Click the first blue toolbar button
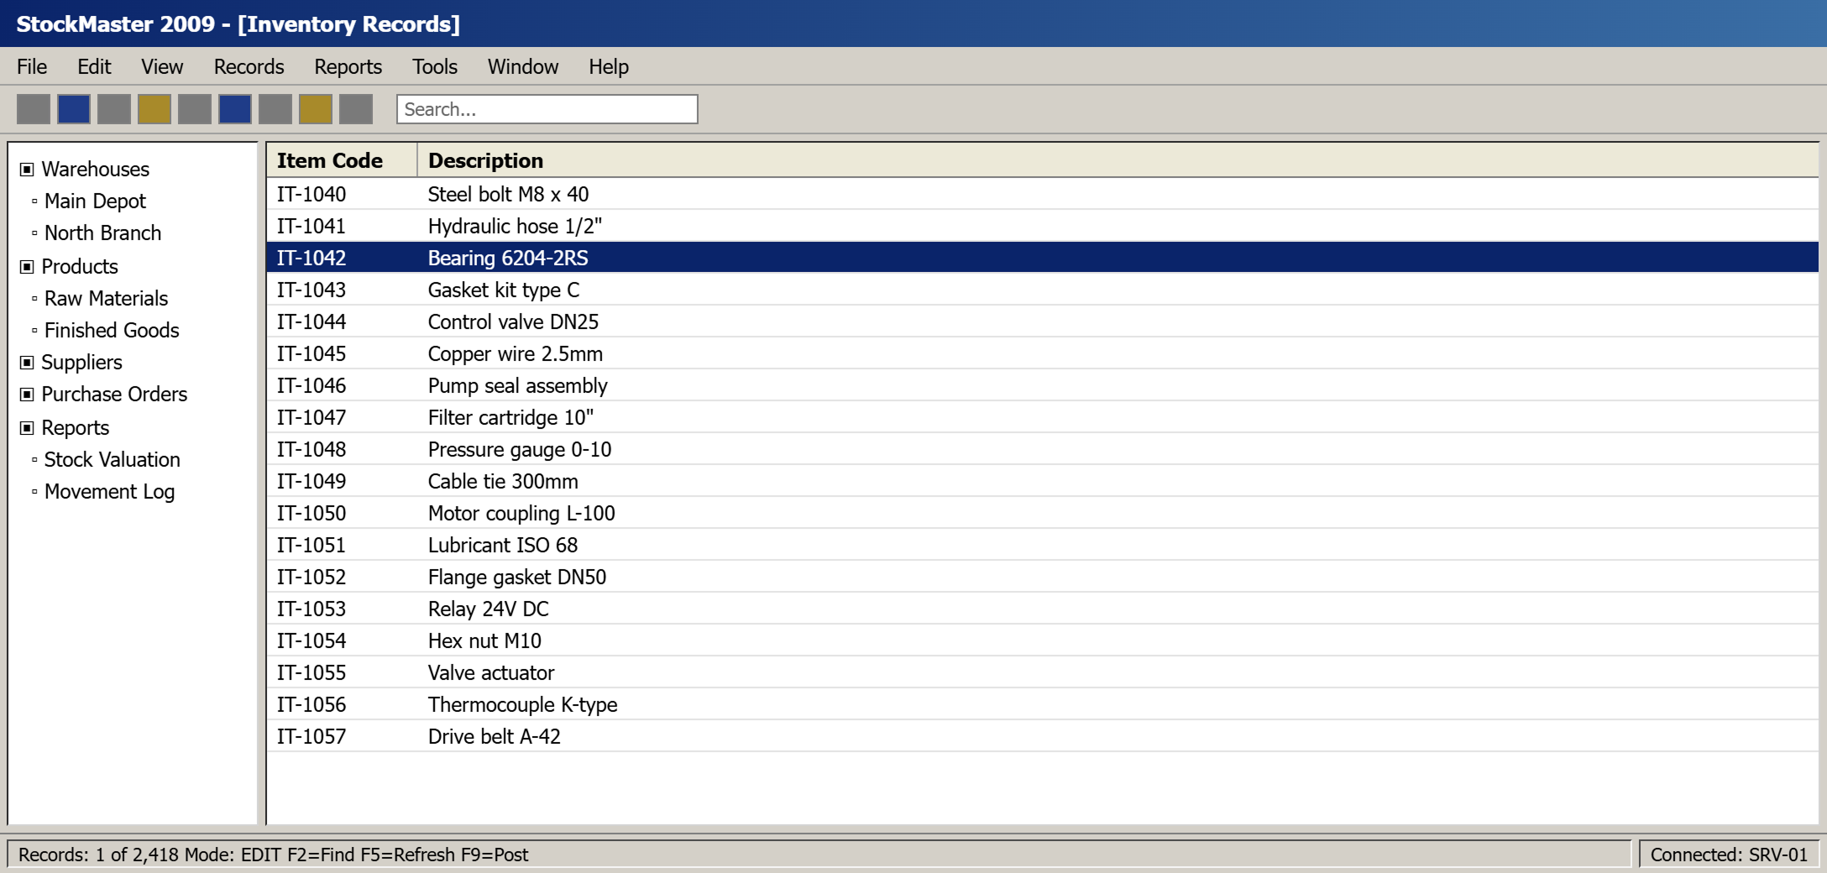 coord(74,109)
